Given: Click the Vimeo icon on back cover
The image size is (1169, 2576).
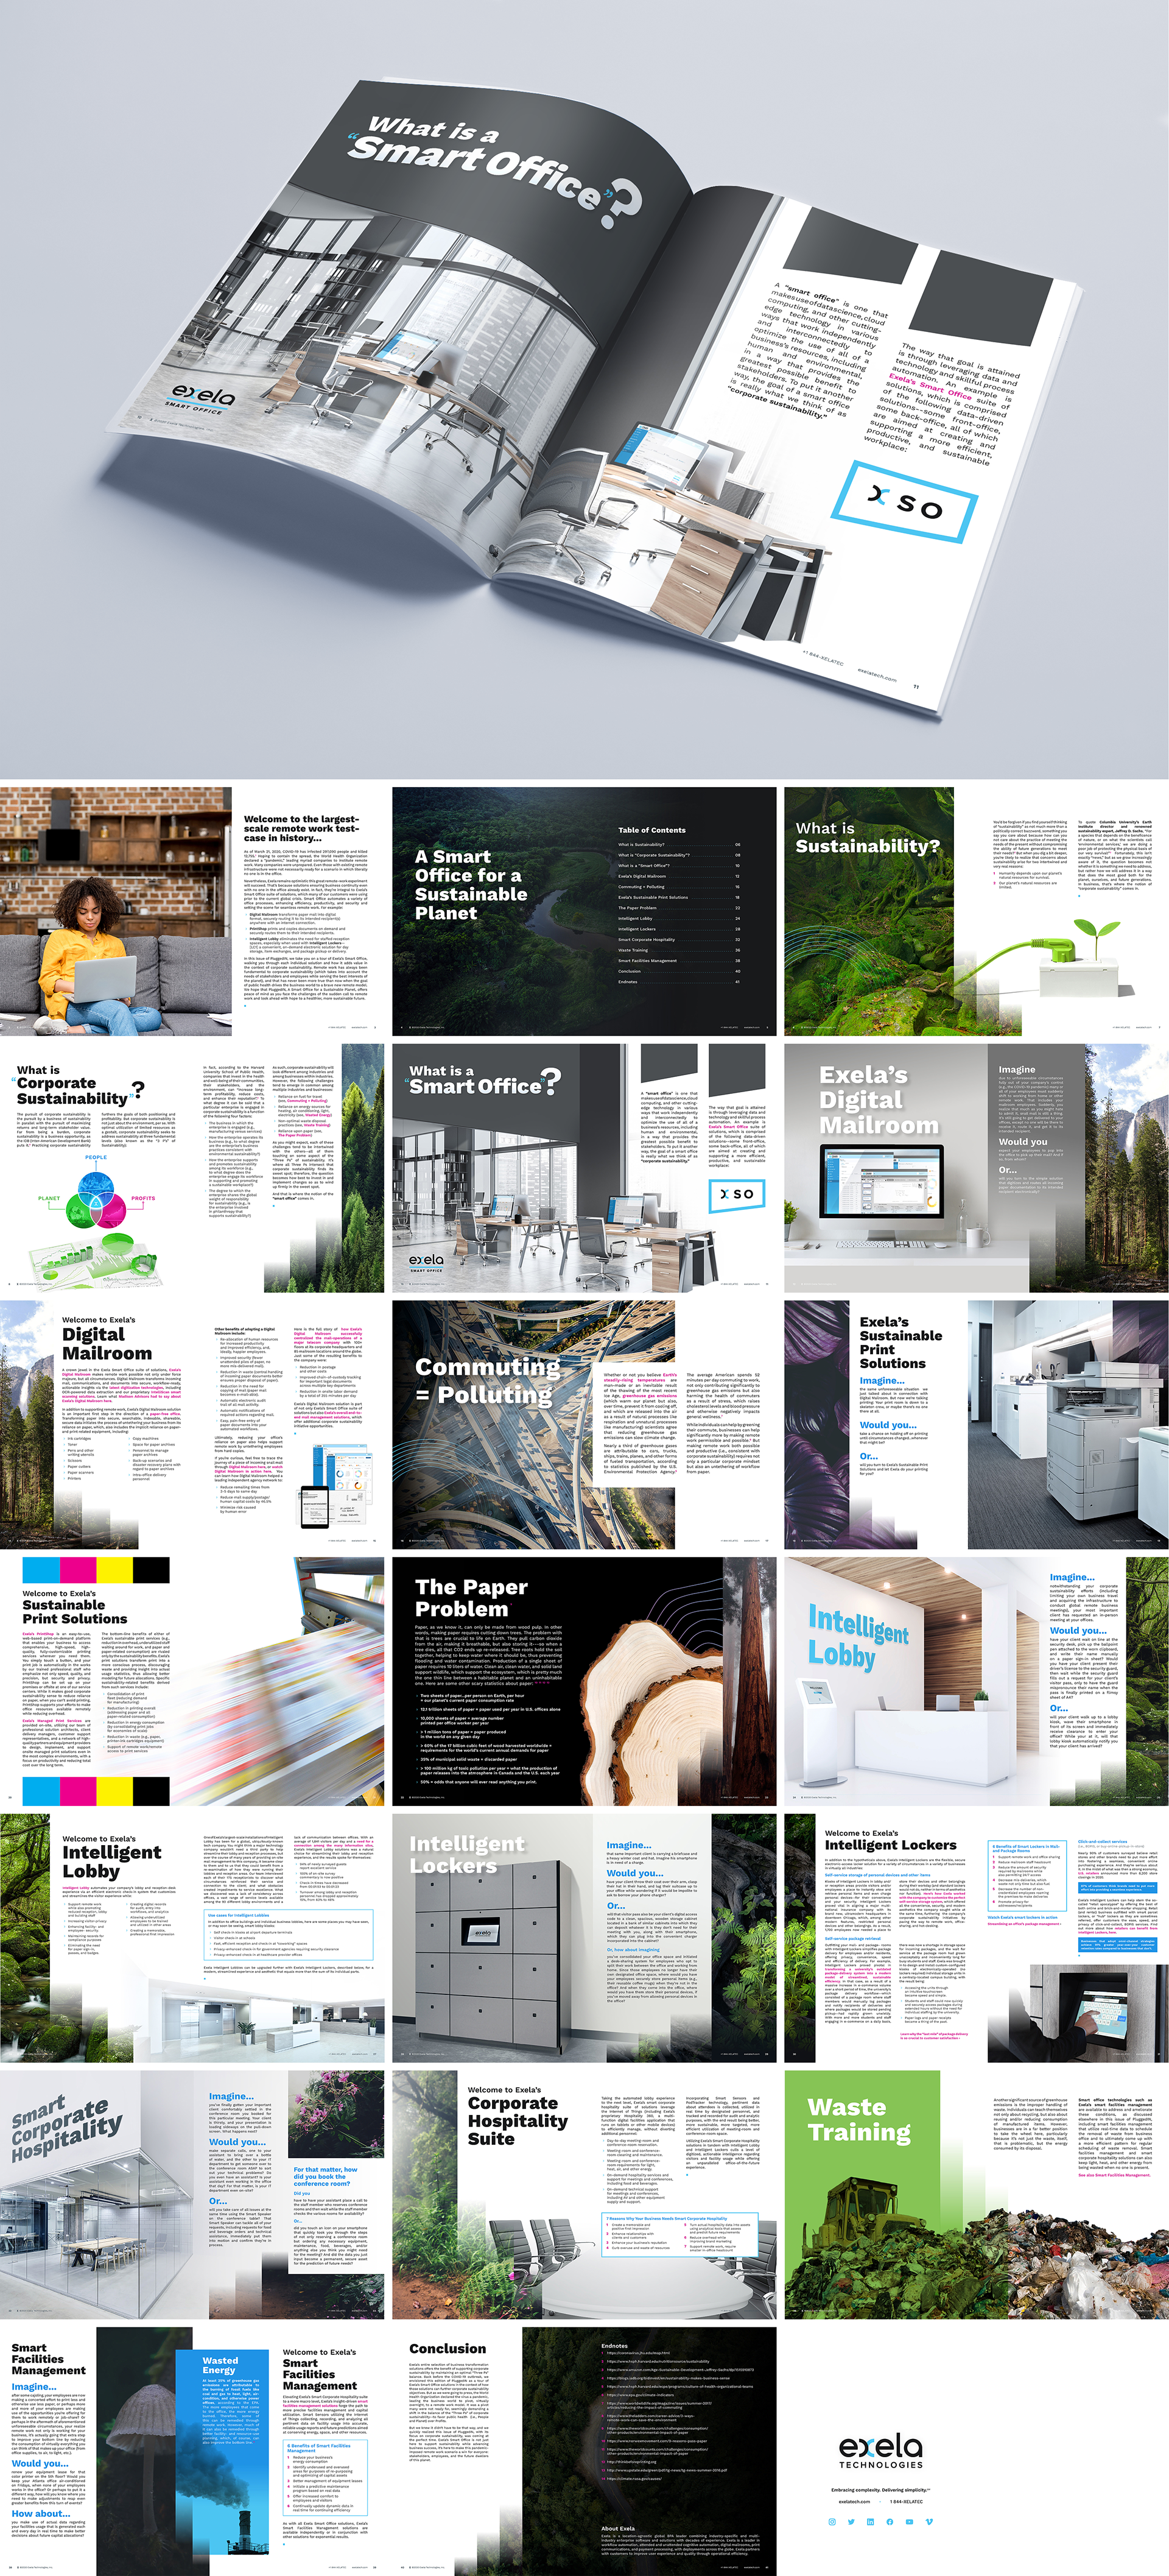Looking at the screenshot, I should coord(929,2522).
